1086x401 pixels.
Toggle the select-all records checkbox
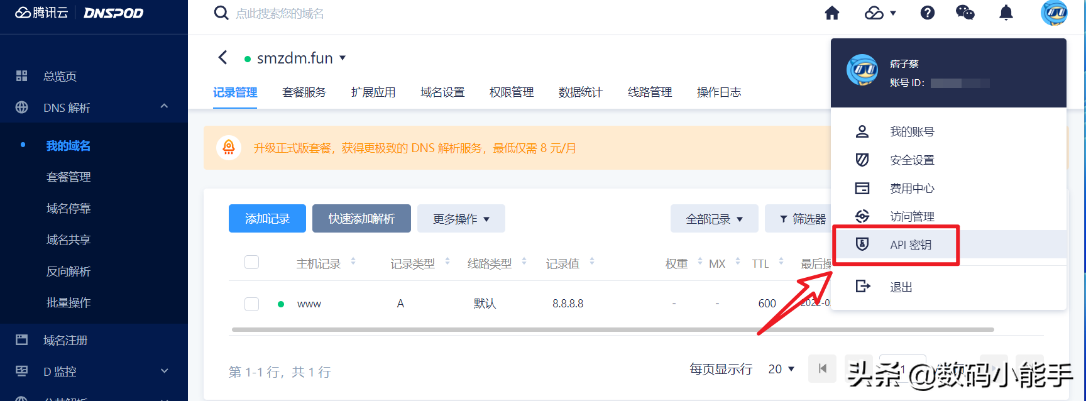pos(251,262)
